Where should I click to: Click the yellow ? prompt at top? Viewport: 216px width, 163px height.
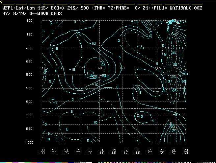(1, 3)
